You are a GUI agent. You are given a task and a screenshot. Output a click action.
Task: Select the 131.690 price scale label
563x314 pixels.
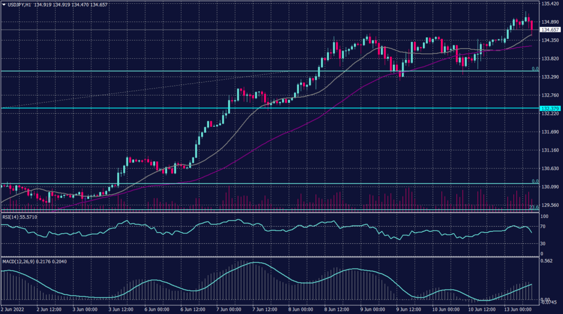(x=551, y=132)
